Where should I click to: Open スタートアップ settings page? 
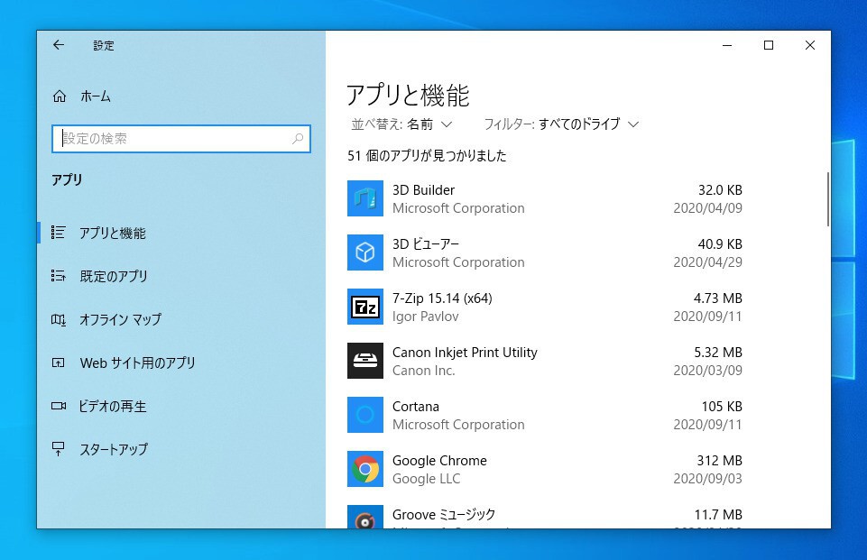click(113, 449)
